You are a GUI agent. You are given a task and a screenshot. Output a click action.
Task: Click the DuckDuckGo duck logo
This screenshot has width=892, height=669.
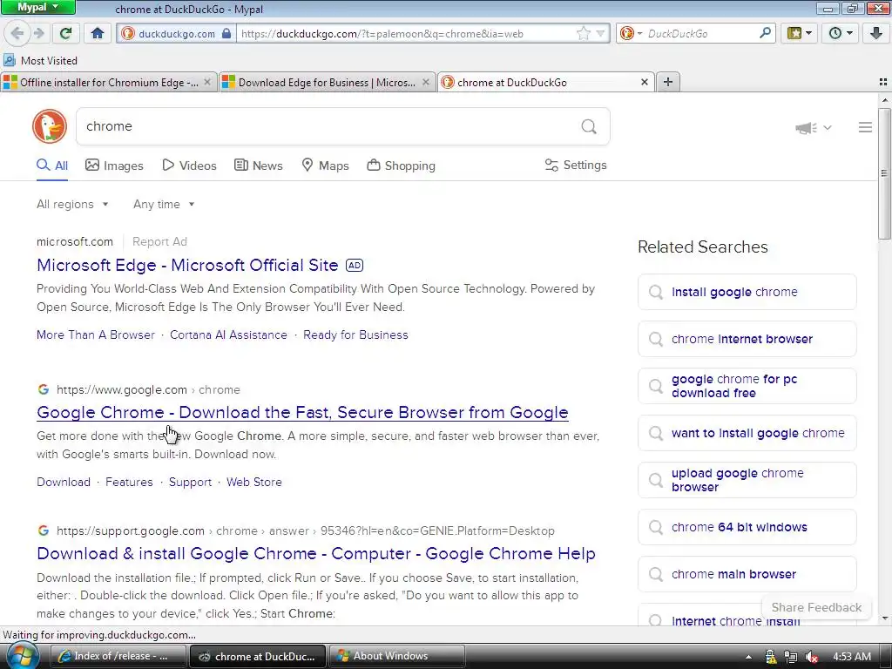(x=50, y=126)
